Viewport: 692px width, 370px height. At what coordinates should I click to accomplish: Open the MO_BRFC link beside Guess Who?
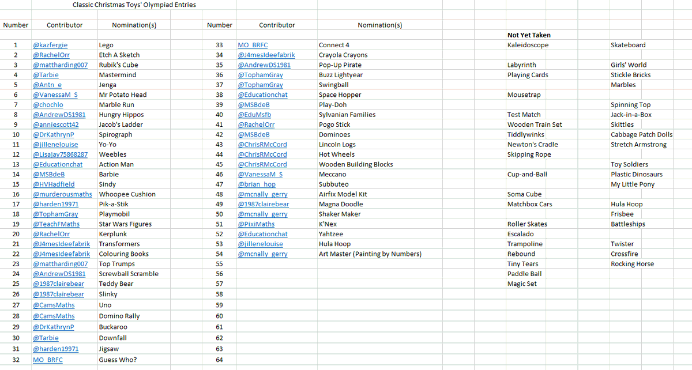(48, 360)
